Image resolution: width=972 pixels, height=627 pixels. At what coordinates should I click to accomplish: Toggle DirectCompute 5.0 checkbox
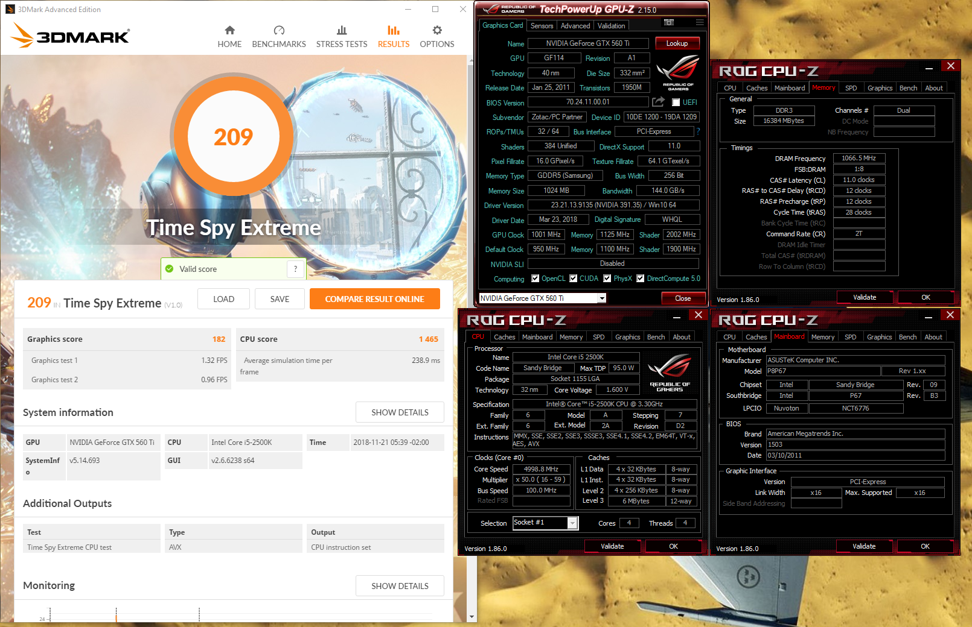[x=641, y=279]
